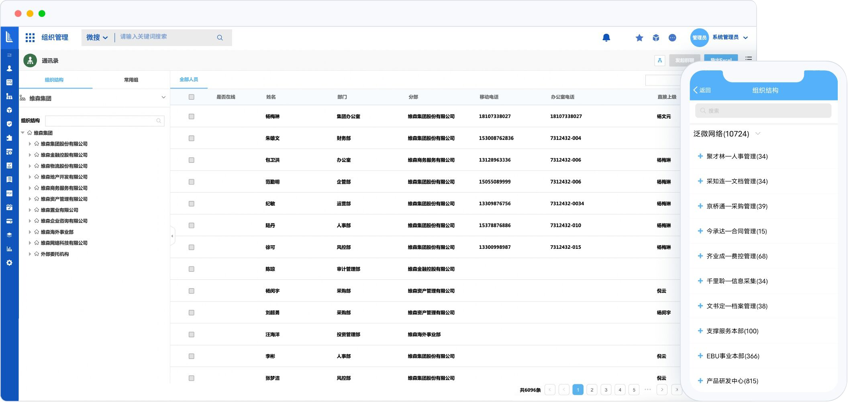The height and width of the screenshot is (406, 853).
Task: Select the 全部人员 tab
Action: tap(189, 80)
